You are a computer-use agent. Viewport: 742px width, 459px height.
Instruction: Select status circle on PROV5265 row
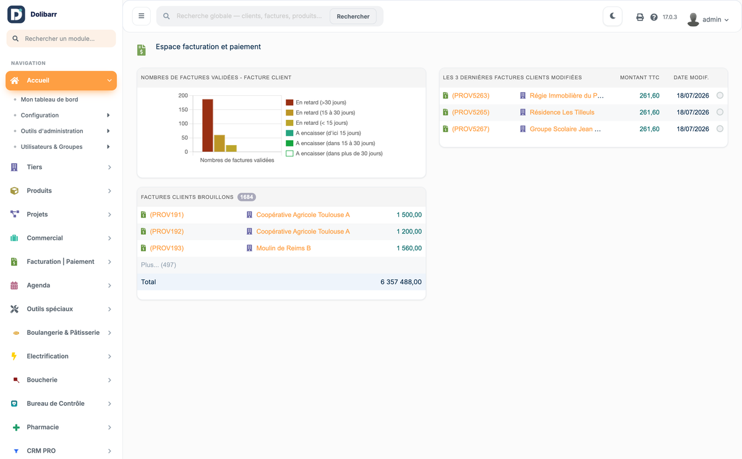pos(720,112)
